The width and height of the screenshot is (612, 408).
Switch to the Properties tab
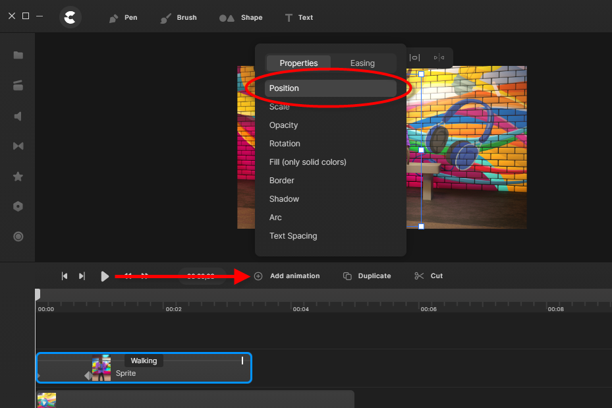pyautogui.click(x=298, y=63)
